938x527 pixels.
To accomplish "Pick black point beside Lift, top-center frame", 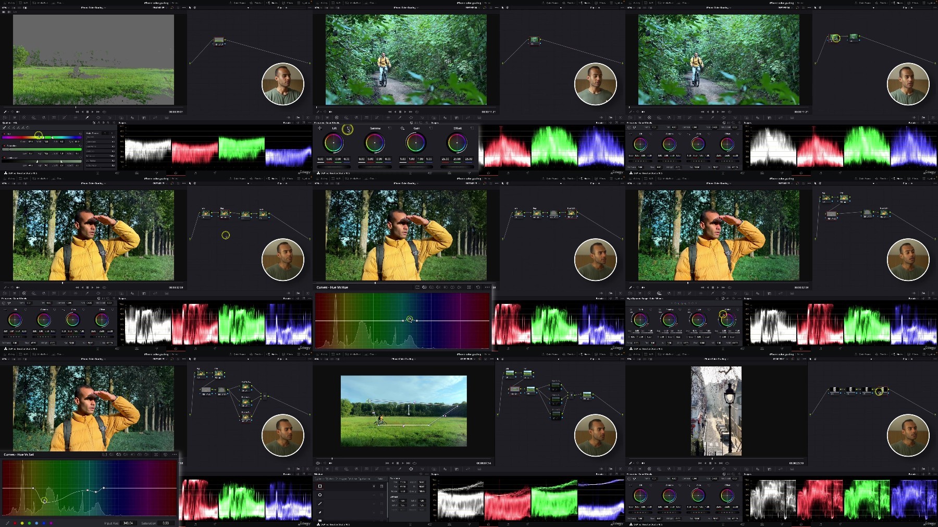I will click(320, 128).
